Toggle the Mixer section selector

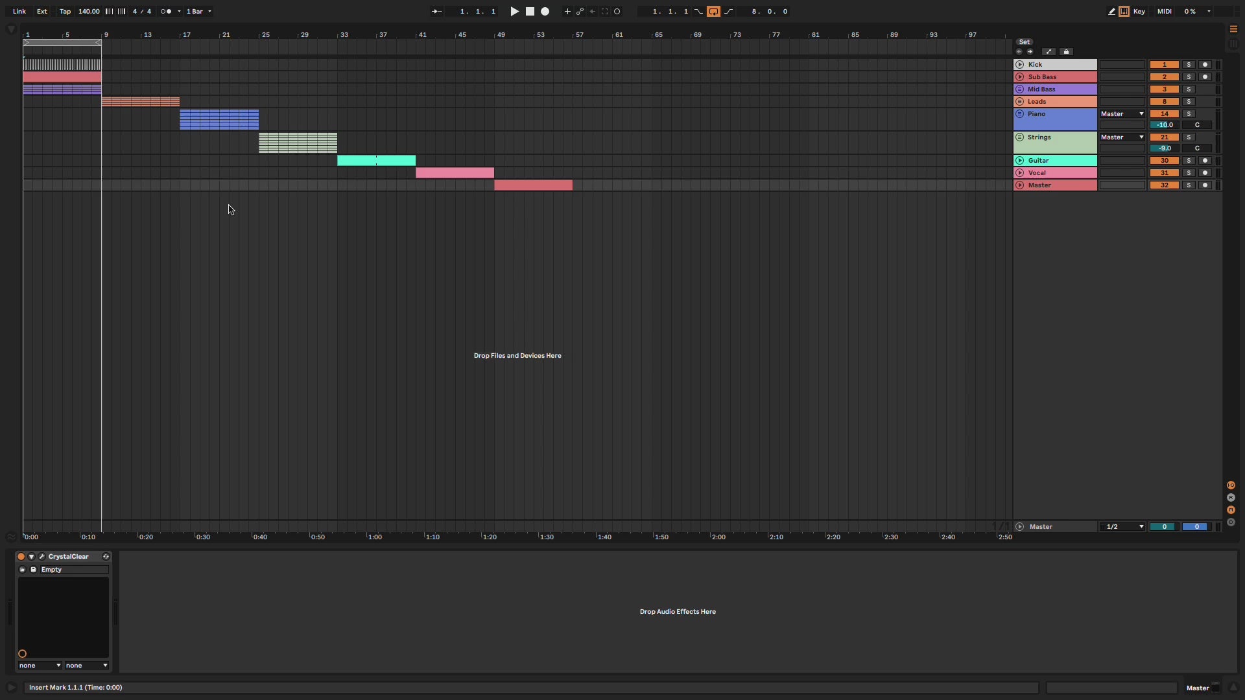1231,510
